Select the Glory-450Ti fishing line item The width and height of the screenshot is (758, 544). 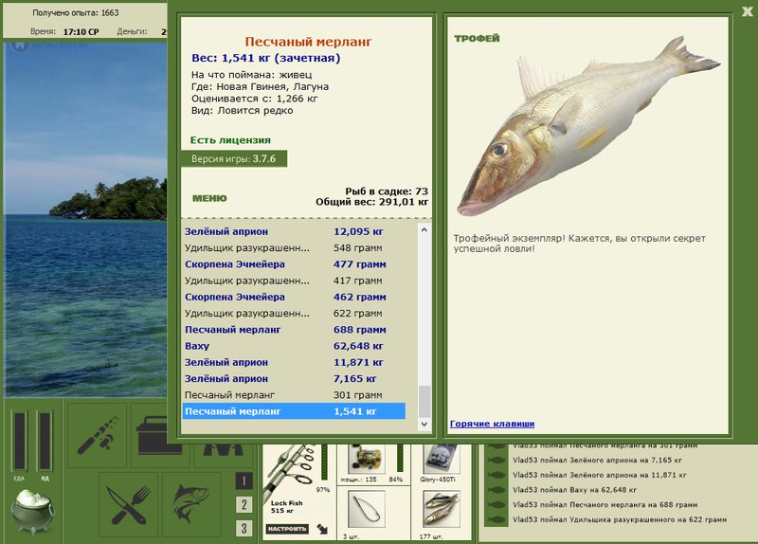441,460
